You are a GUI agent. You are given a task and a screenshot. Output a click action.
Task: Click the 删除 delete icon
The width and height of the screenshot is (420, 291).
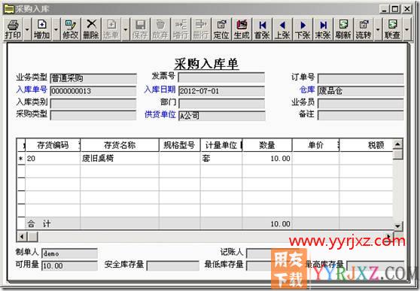[91, 29]
